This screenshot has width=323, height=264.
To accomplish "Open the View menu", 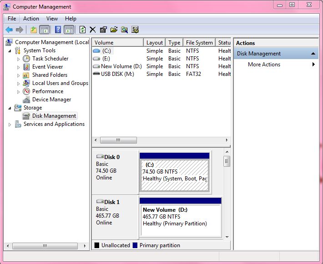I will (52, 19).
